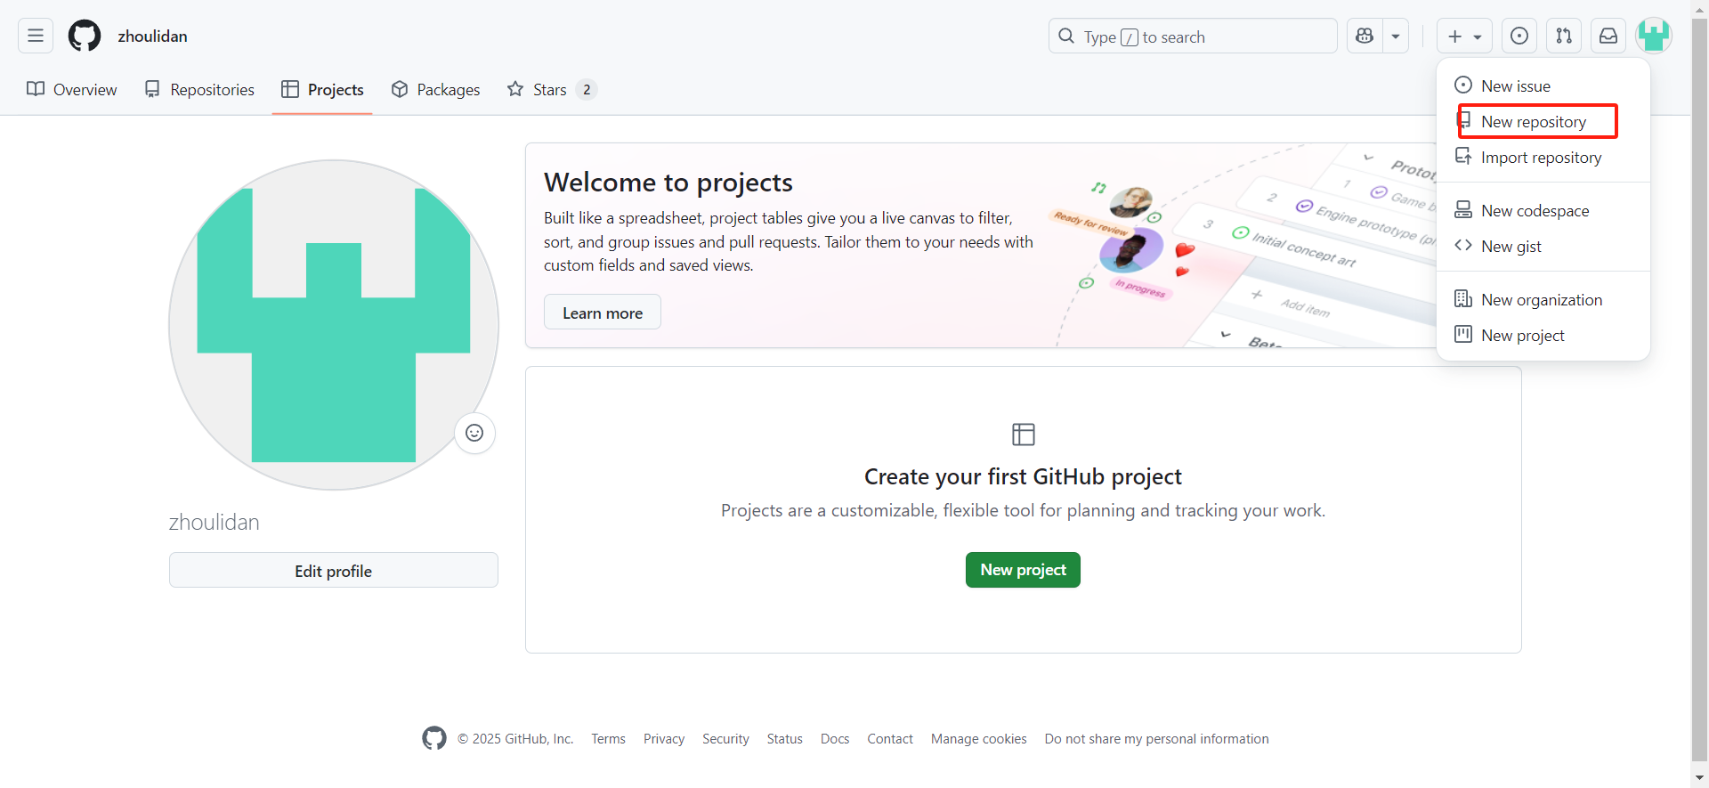Open the Issues icon in header
Screen dimensions: 1709x788
(1519, 36)
